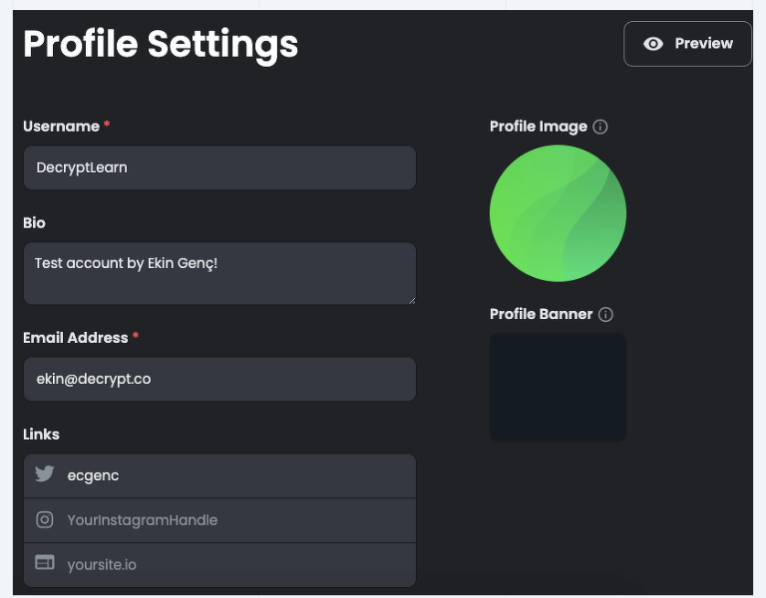
Task: Click the YourInstagramHandle input field
Action: [x=219, y=520]
